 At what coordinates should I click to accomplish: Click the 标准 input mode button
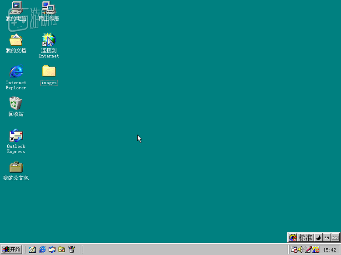click(305, 237)
